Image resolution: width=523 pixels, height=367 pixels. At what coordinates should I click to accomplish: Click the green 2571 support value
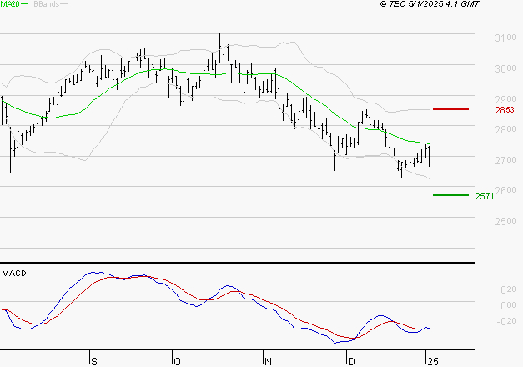485,196
